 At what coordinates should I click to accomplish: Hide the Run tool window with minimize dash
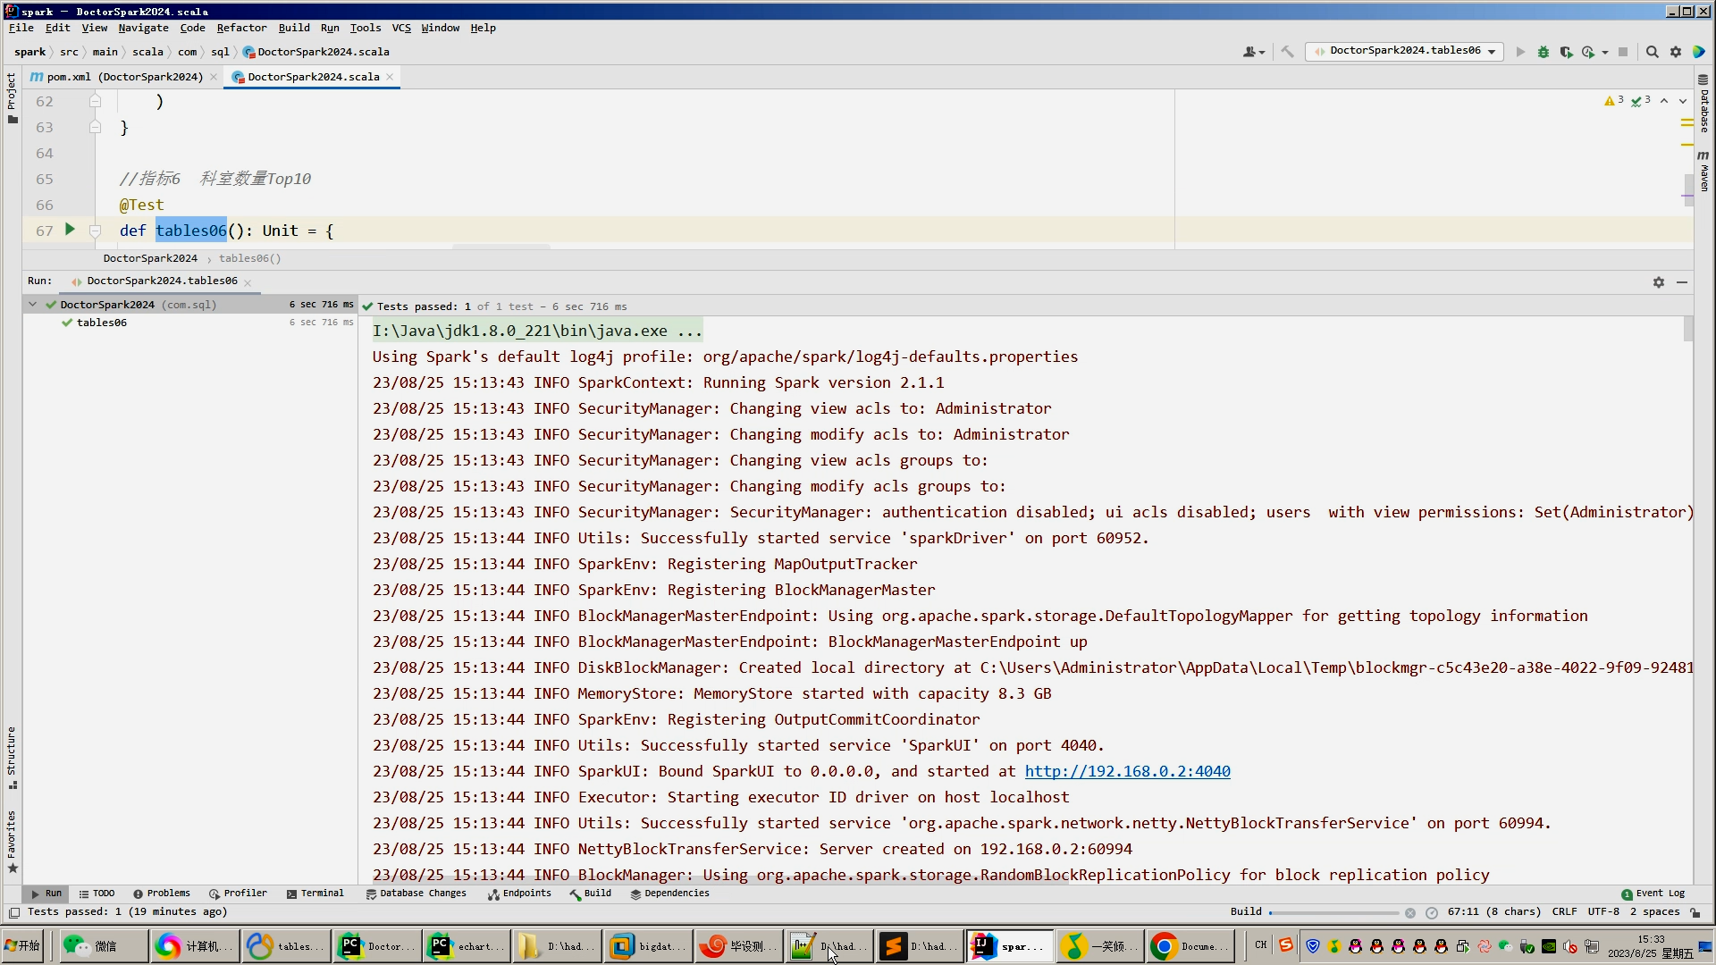[x=1682, y=281]
